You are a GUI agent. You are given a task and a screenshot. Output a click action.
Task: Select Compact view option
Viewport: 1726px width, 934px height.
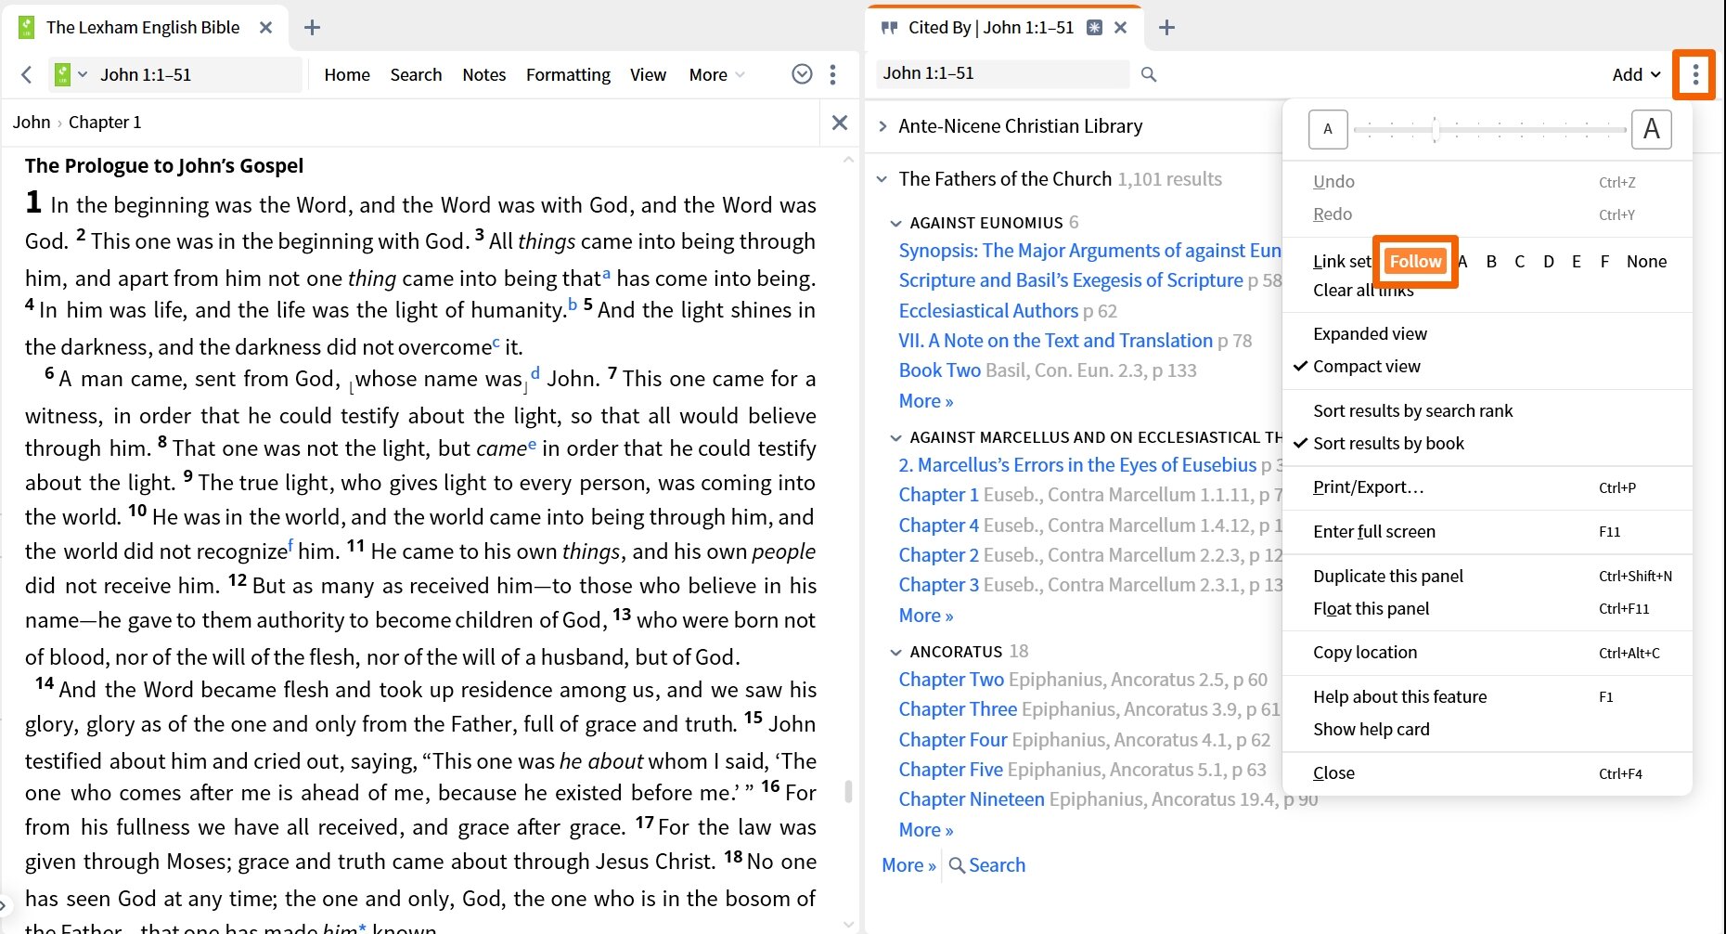[1366, 366]
